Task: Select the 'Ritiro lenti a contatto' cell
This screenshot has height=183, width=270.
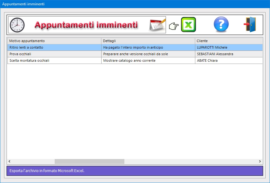Action: click(x=54, y=47)
